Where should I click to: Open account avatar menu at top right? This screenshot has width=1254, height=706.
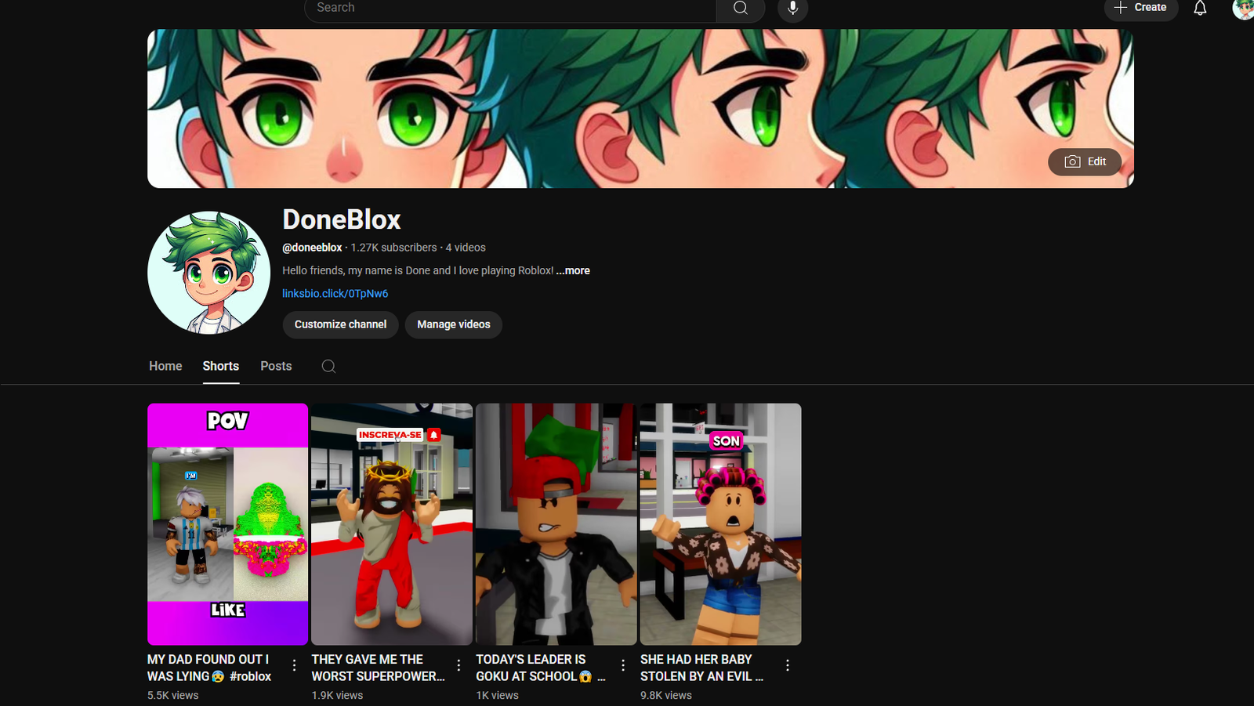[x=1243, y=8]
